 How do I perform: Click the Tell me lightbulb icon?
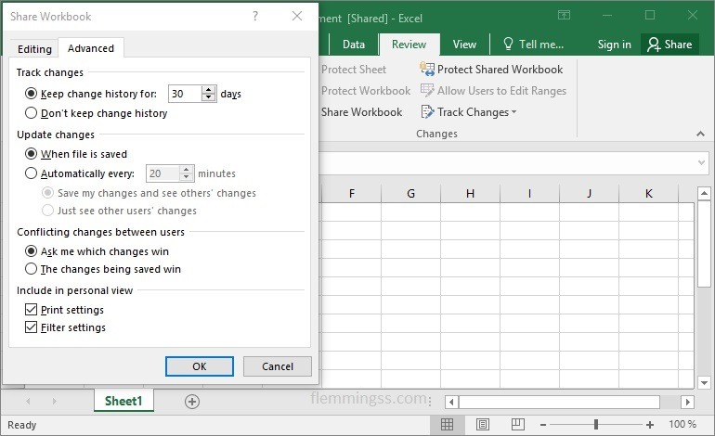tap(509, 44)
